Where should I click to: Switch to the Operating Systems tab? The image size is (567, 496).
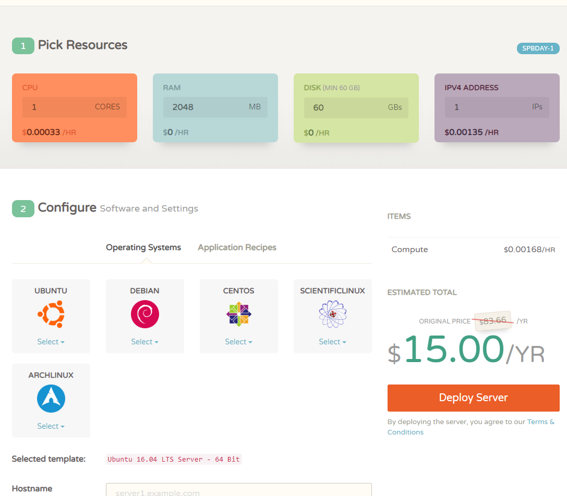pos(143,247)
